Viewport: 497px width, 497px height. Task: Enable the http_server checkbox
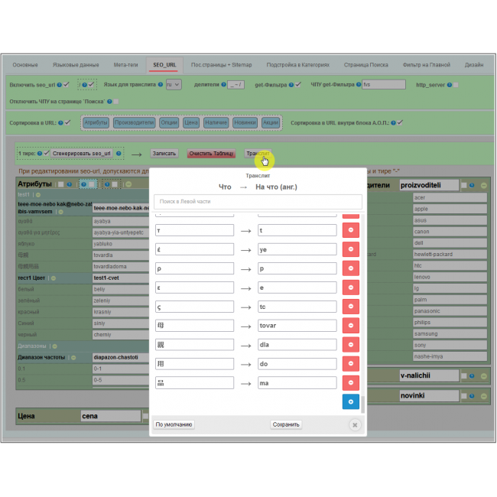pyautogui.click(x=456, y=85)
